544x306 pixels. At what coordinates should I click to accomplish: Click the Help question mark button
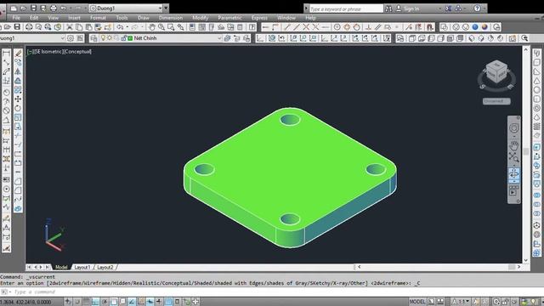pos(477,8)
